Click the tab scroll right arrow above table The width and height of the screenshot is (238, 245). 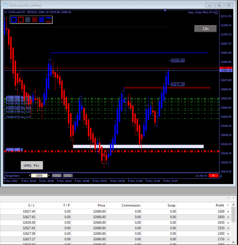(234, 198)
